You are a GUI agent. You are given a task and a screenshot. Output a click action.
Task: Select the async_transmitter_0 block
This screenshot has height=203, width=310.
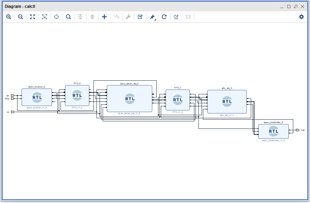coord(273,131)
